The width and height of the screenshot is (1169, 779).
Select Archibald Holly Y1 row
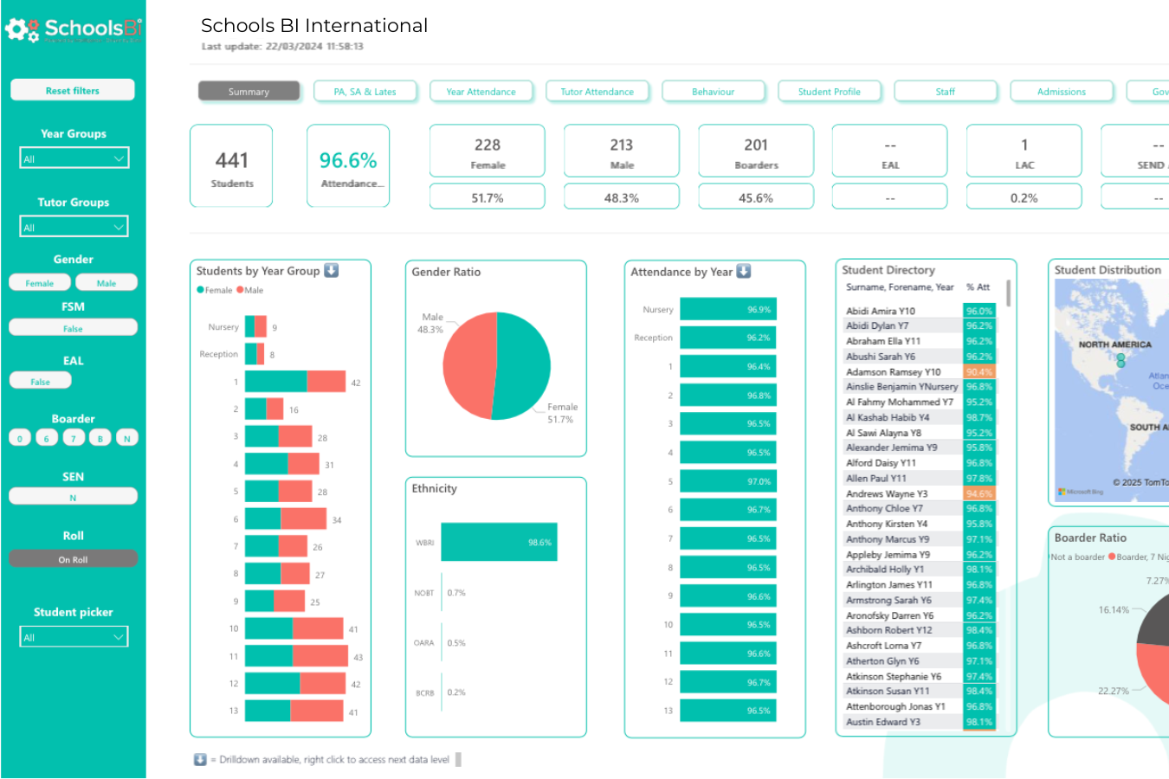click(903, 570)
